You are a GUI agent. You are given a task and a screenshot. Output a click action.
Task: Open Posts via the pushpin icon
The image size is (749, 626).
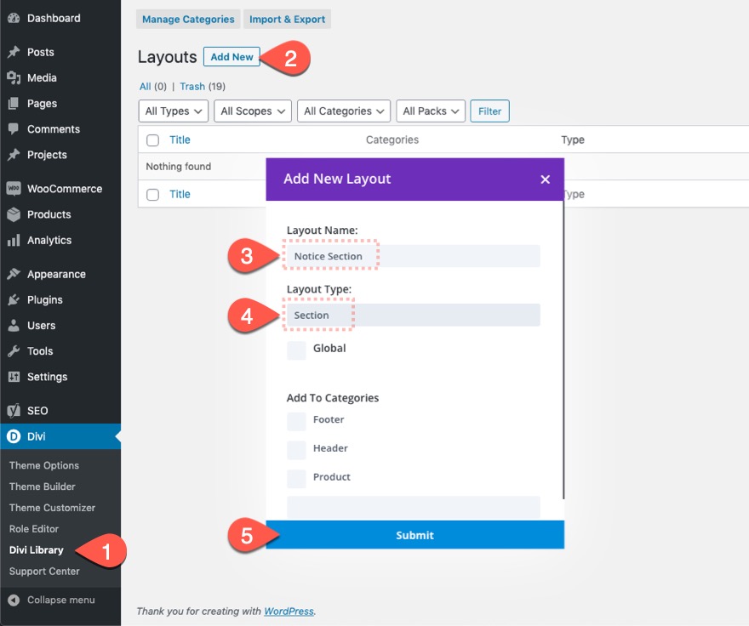pyautogui.click(x=15, y=52)
